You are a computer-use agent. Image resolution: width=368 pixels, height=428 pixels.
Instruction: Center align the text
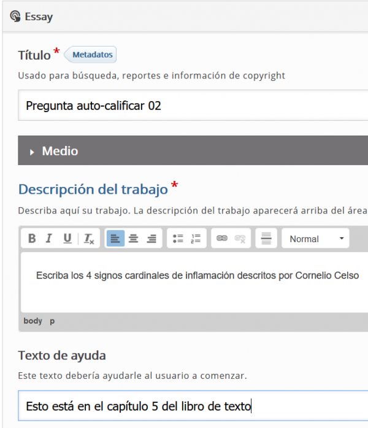[x=133, y=239]
